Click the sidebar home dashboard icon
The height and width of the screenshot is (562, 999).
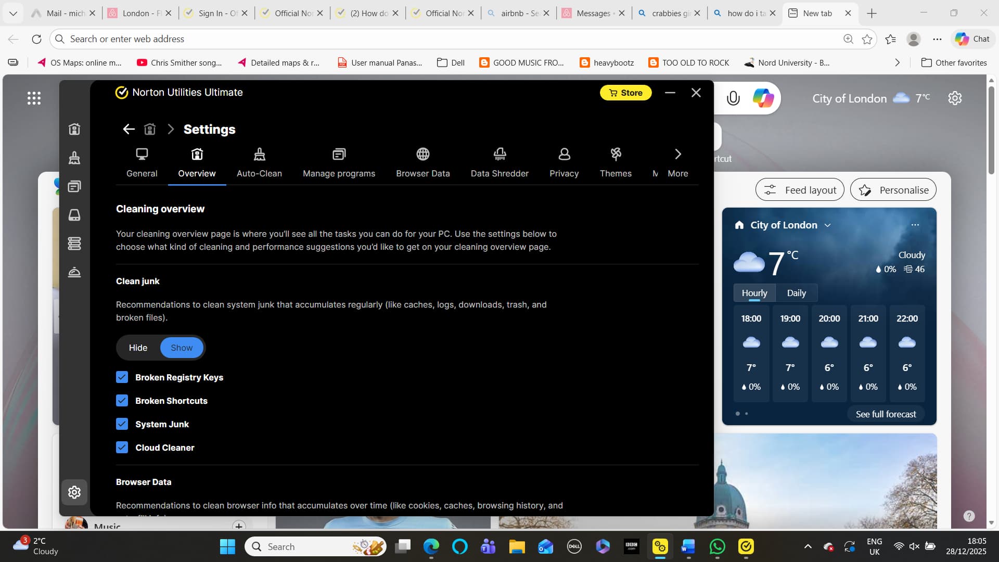74,129
